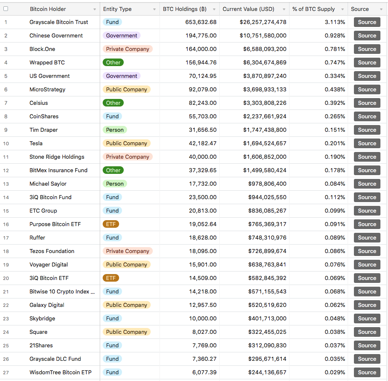
Task: Open Bitcoin Holder column dropdown arrow
Action: pos(95,9)
